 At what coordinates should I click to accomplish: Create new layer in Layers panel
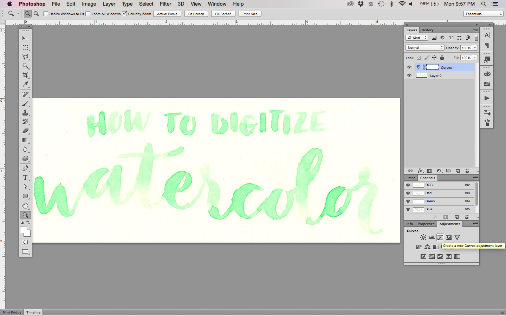pyautogui.click(x=458, y=171)
